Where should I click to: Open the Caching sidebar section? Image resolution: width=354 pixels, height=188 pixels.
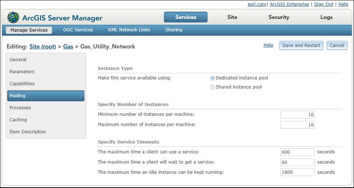[18, 120]
